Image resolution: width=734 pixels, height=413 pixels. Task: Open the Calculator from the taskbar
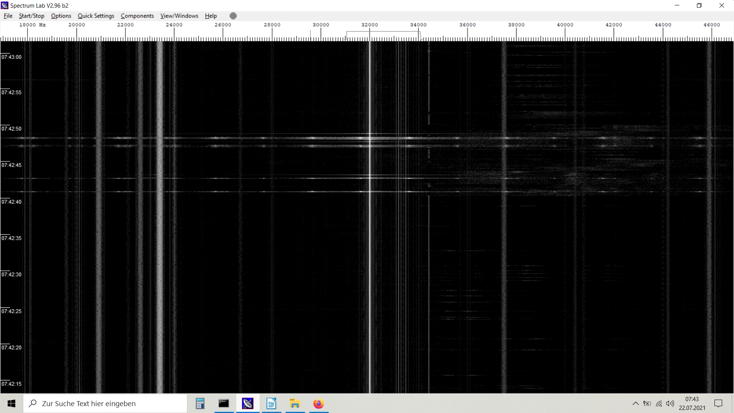(200, 403)
